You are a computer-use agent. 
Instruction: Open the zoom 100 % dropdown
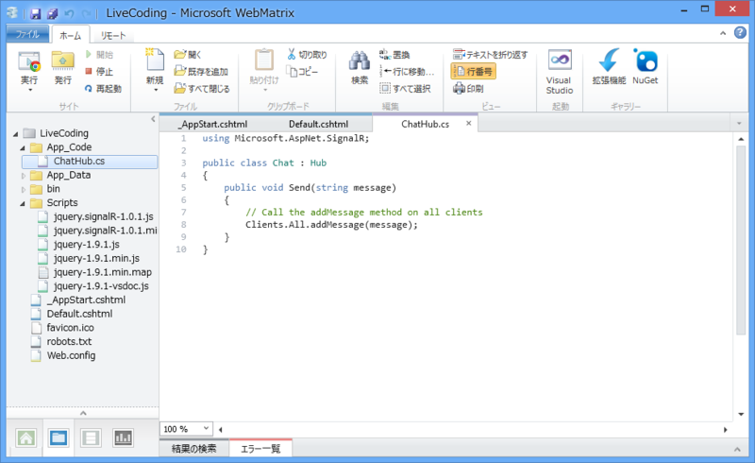coord(206,428)
